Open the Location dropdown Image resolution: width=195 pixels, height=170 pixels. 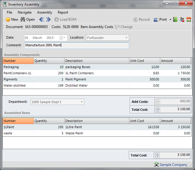[x=126, y=38]
